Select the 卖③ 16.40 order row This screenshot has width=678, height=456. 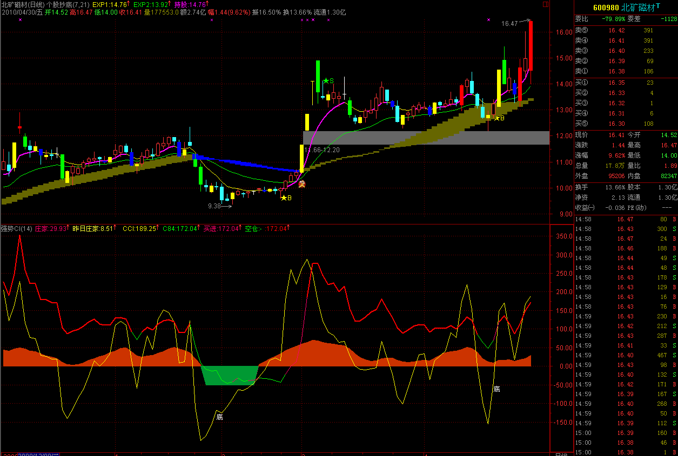[626, 51]
